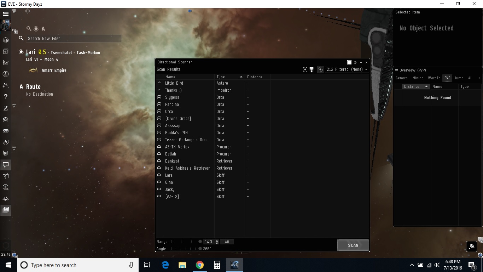Sort scan results by Type column
The width and height of the screenshot is (483, 272).
(x=229, y=77)
